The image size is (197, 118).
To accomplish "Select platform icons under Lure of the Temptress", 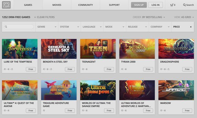I will click(8, 69).
